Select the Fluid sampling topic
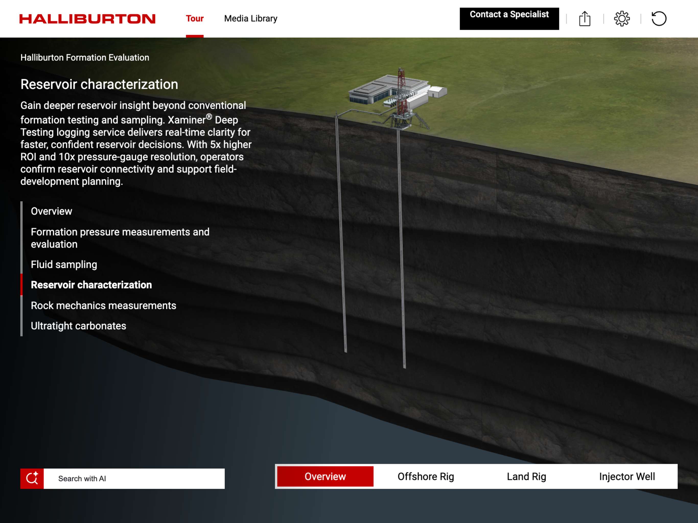This screenshot has height=523, width=698. 64,264
